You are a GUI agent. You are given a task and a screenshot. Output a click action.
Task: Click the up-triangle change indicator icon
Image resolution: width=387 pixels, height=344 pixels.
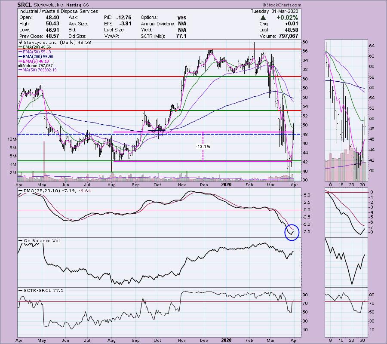pyautogui.click(x=263, y=18)
